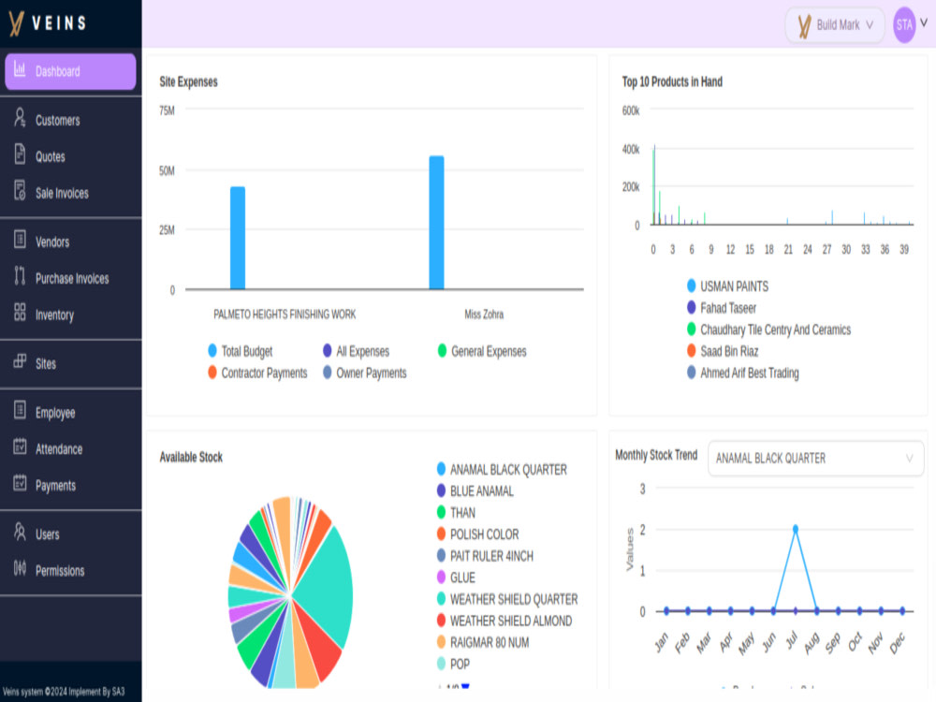This screenshot has width=936, height=702.
Task: Toggle USMAN PAINTS legend series
Action: pos(727,286)
